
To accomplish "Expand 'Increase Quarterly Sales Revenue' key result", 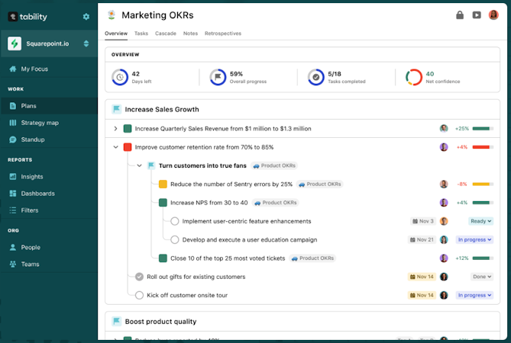I will click(116, 129).
